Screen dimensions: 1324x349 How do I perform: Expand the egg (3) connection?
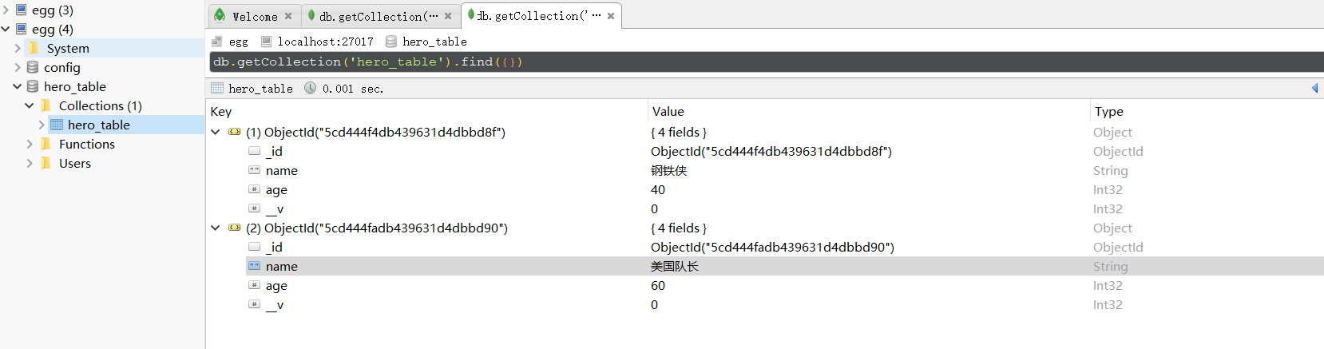(x=6, y=10)
